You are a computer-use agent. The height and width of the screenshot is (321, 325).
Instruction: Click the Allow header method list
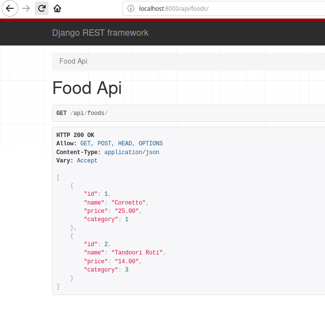coord(122,143)
